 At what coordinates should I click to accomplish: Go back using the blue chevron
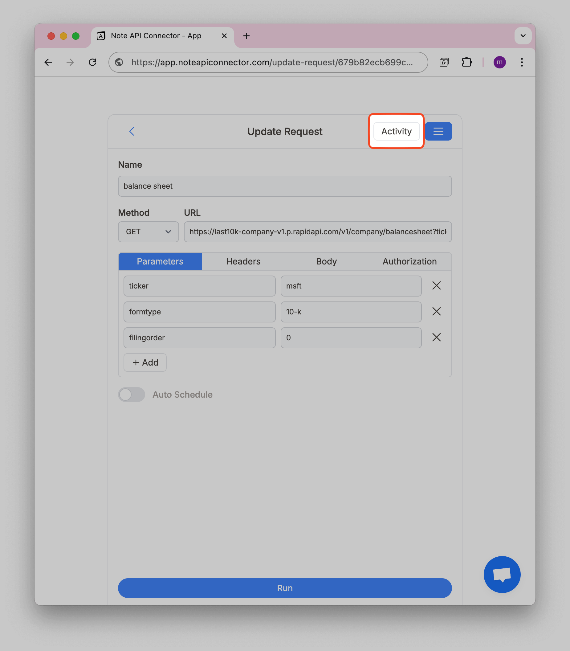(131, 131)
